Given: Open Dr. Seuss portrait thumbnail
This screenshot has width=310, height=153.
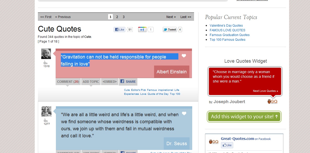Looking at the screenshot, I should pos(46,111).
